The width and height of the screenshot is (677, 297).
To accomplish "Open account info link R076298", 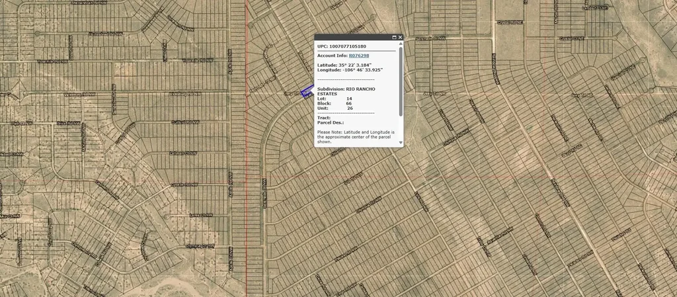I will pyautogui.click(x=359, y=56).
